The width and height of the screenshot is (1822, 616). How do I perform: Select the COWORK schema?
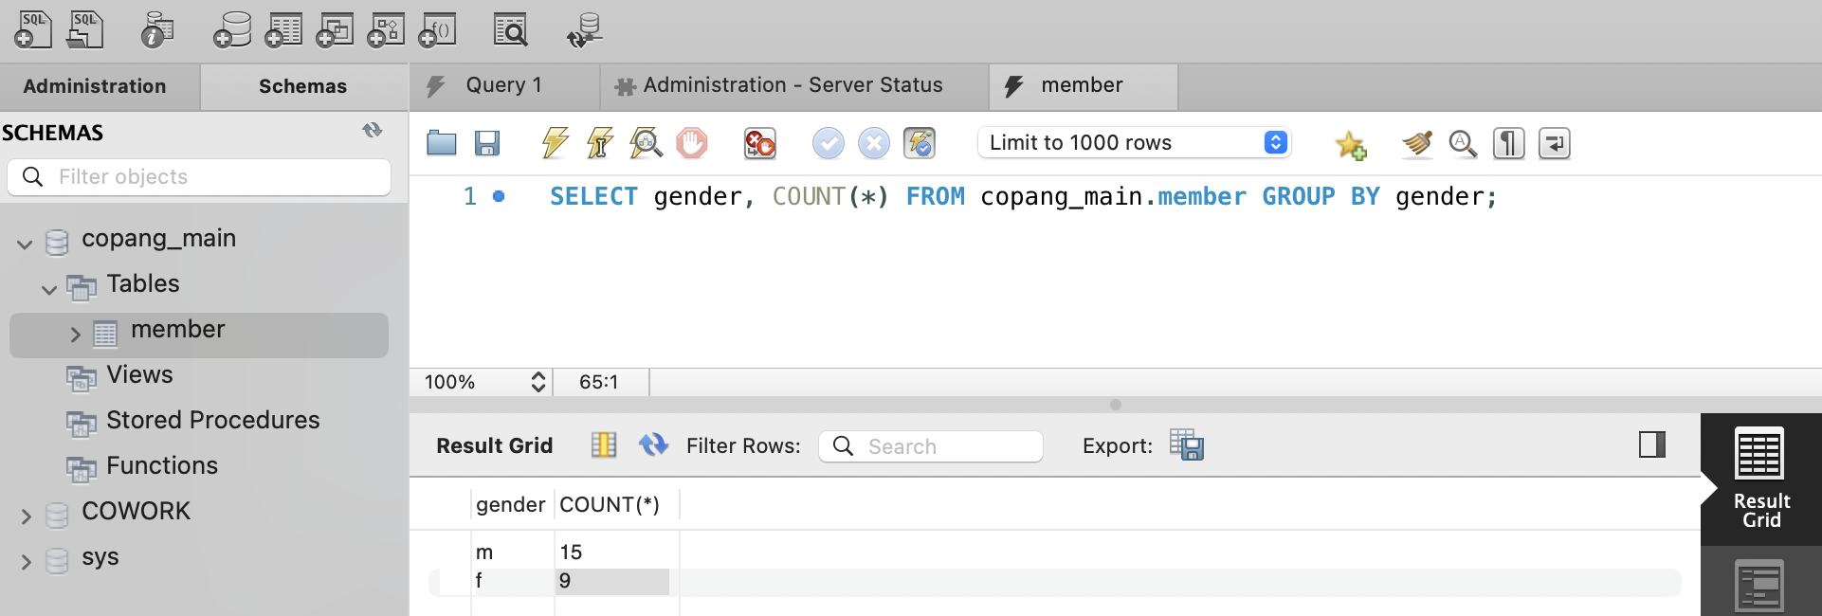pos(136,512)
